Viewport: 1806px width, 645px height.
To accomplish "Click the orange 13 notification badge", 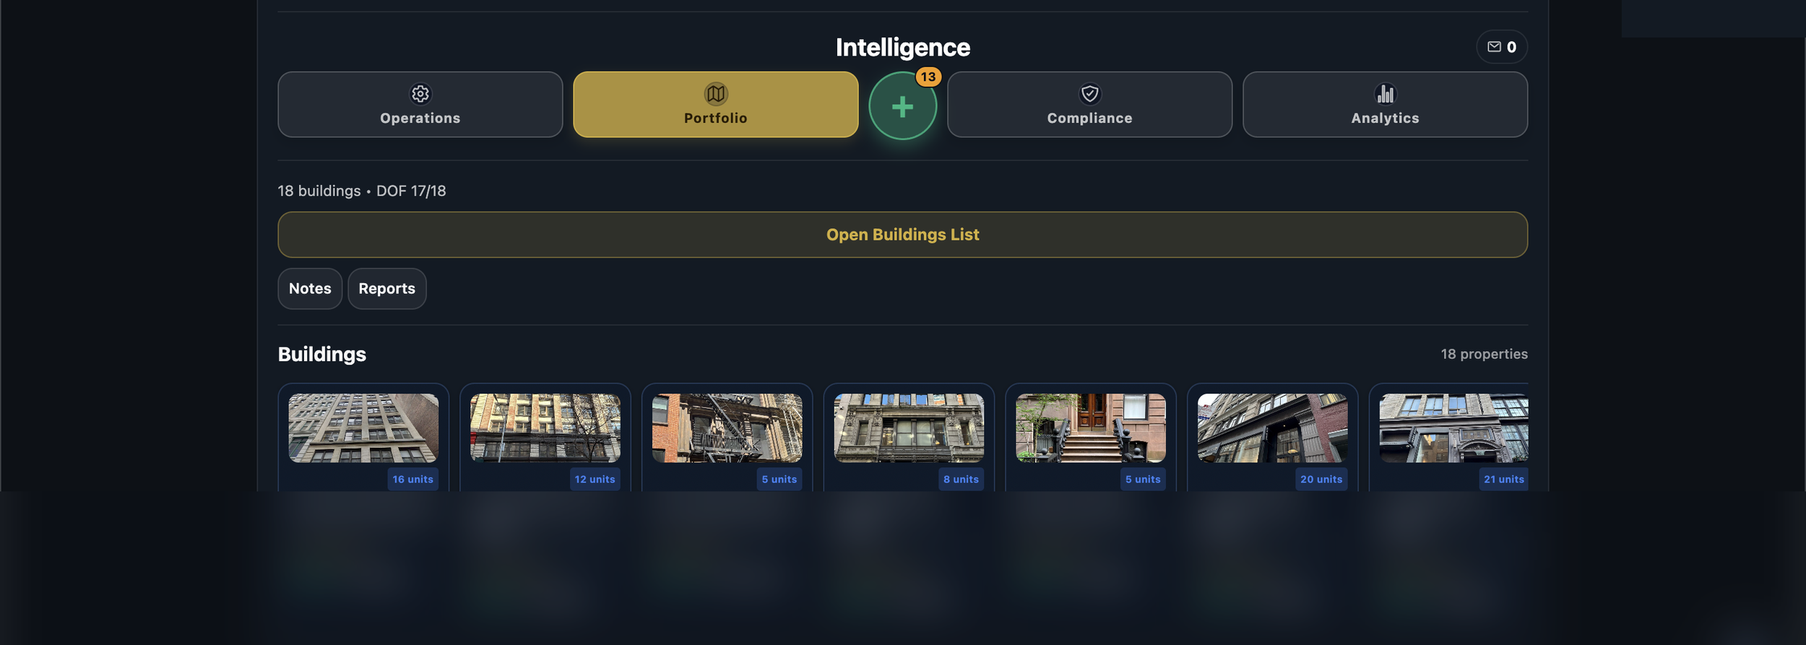I will point(928,77).
